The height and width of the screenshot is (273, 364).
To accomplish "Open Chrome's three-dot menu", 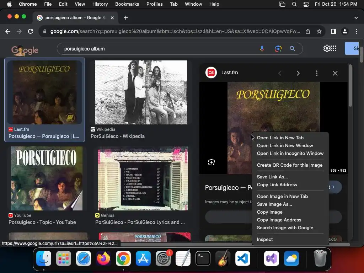I will tap(356, 31).
